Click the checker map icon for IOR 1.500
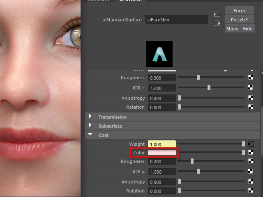The image size is (263, 197). [250, 172]
